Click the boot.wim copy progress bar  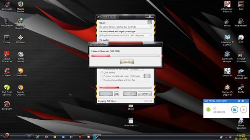click(125, 56)
